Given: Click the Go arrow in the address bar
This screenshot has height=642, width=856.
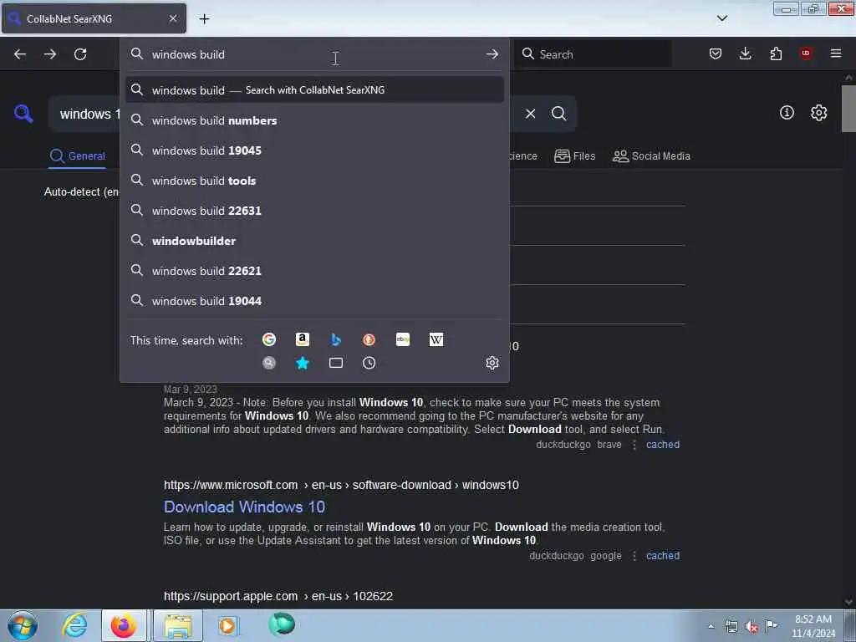Looking at the screenshot, I should 492,54.
